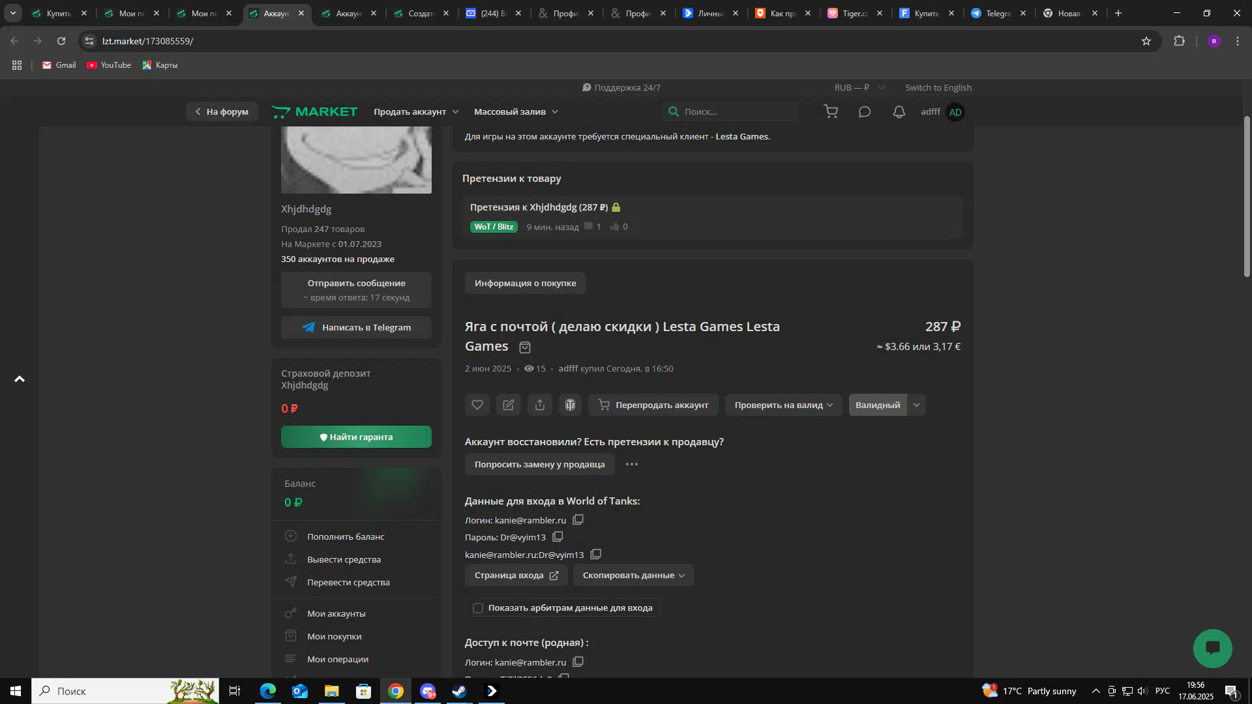Reload the page
This screenshot has height=704, width=1252.
tap(61, 41)
